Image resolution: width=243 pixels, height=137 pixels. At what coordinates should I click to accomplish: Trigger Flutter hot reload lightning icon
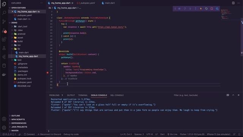201,9
